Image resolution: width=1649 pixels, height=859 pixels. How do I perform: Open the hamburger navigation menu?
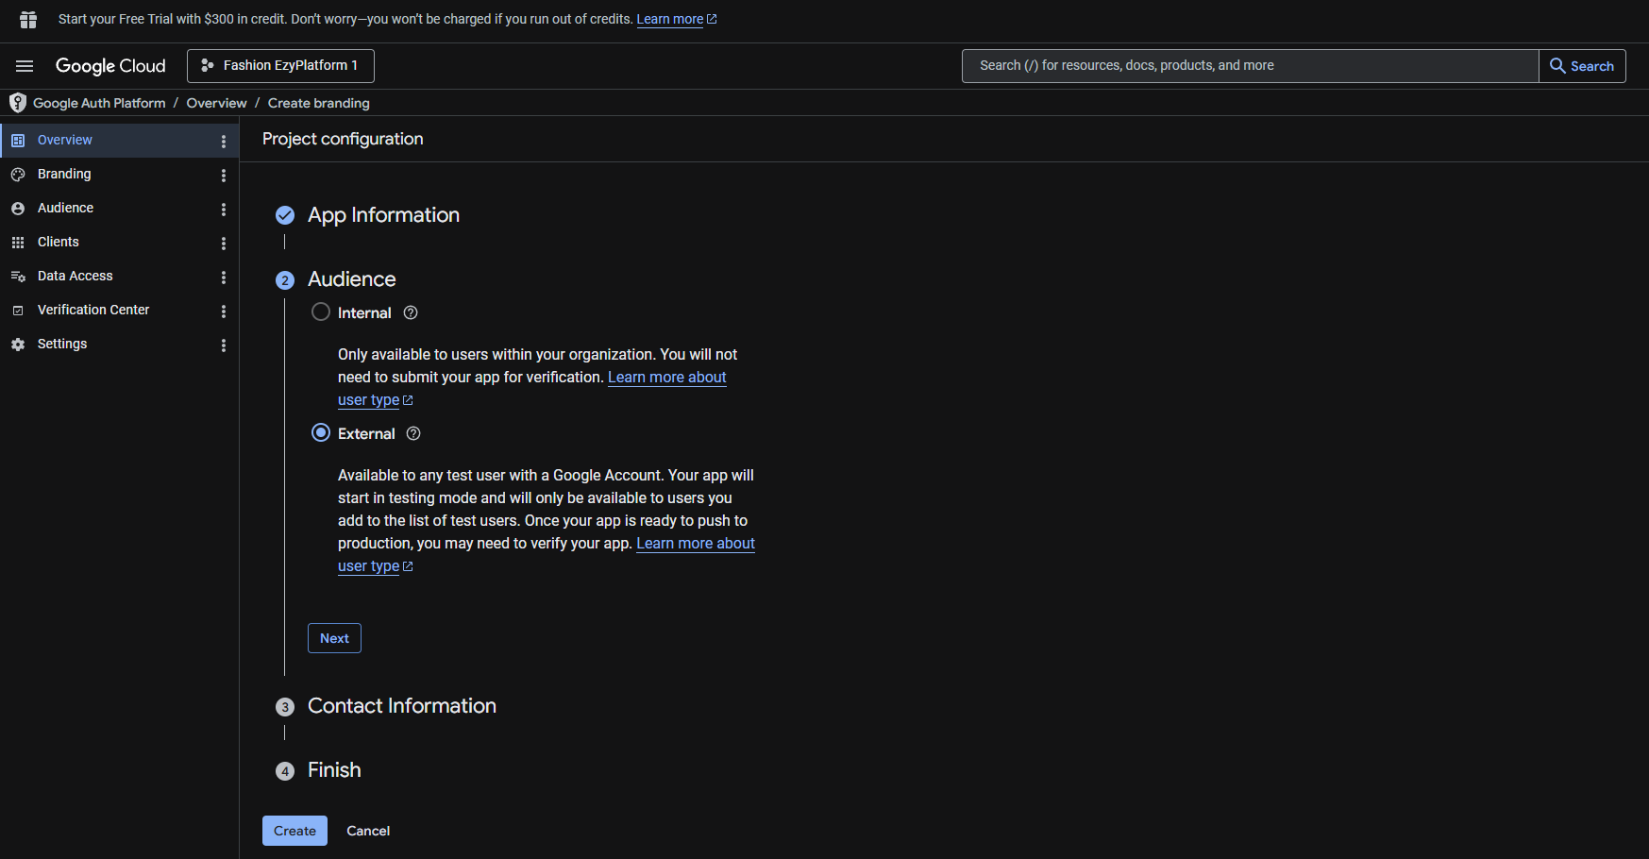(25, 66)
